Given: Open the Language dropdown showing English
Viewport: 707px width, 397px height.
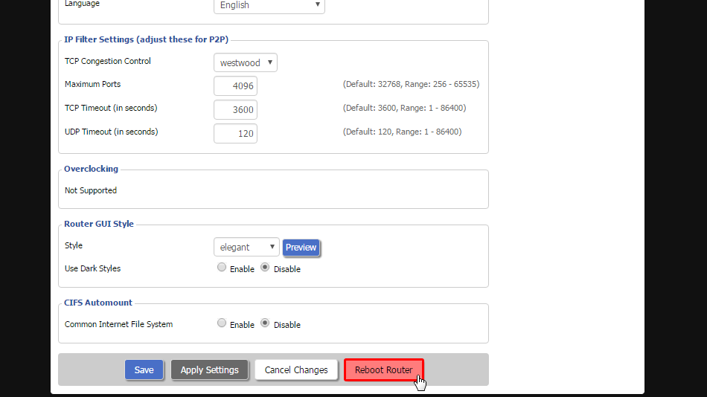Looking at the screenshot, I should click(269, 5).
